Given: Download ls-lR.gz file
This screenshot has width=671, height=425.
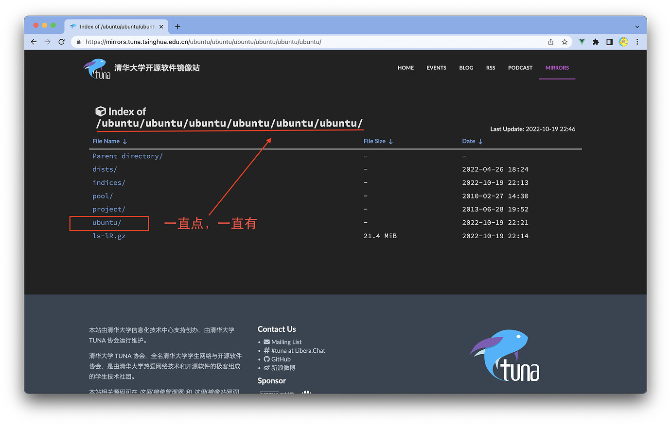Looking at the screenshot, I should (109, 236).
